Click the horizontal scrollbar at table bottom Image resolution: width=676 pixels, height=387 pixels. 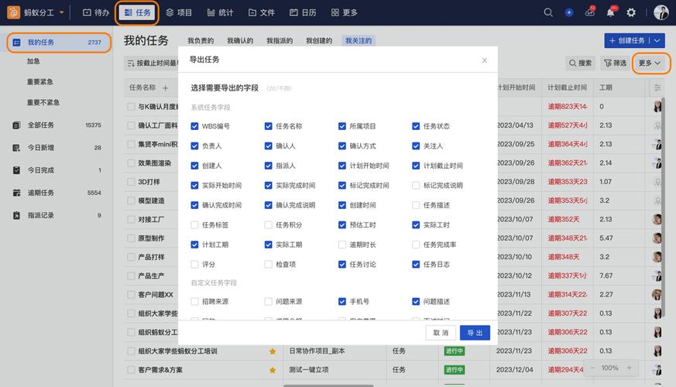[x=328, y=385]
